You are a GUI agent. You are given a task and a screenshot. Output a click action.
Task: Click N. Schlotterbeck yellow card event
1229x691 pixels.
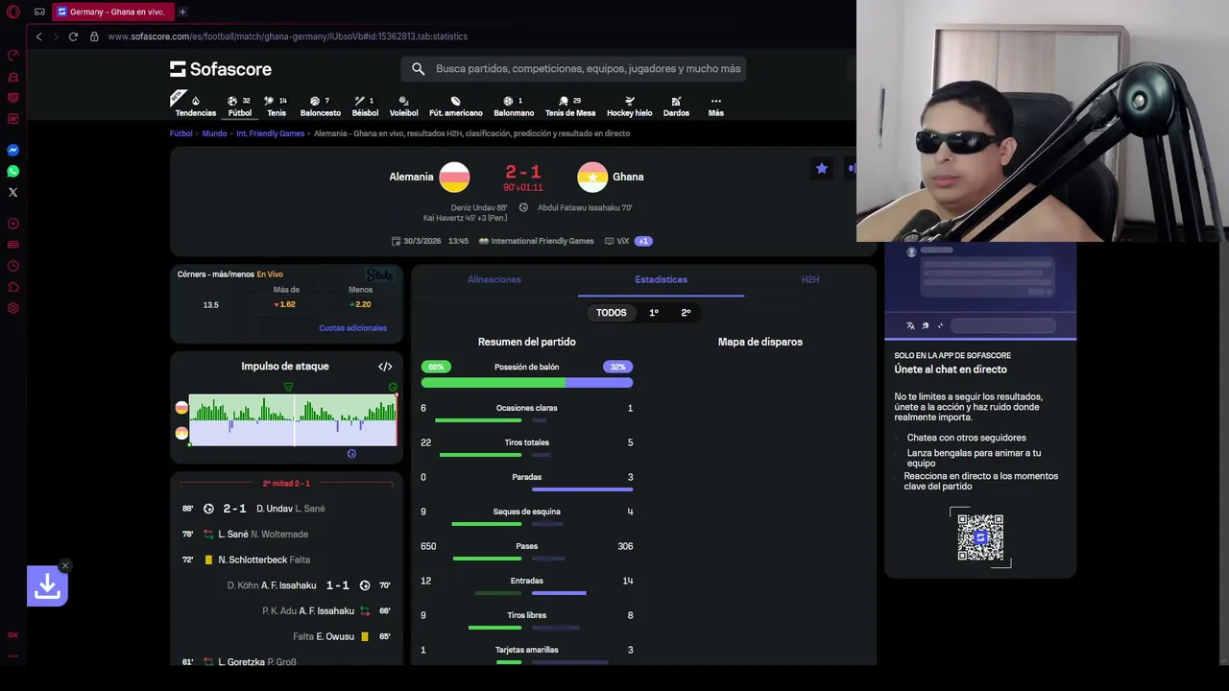(x=286, y=560)
